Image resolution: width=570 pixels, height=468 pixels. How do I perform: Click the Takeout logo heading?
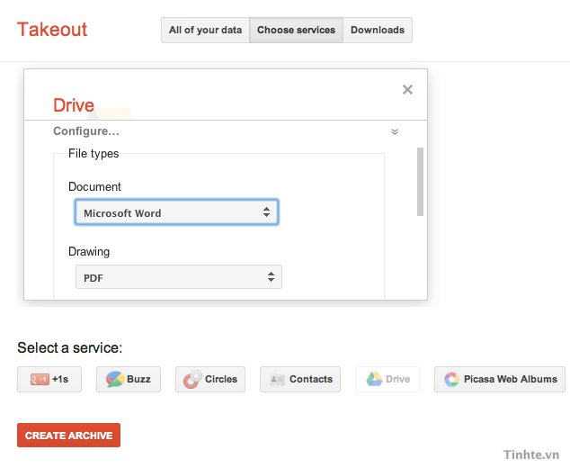click(x=52, y=30)
